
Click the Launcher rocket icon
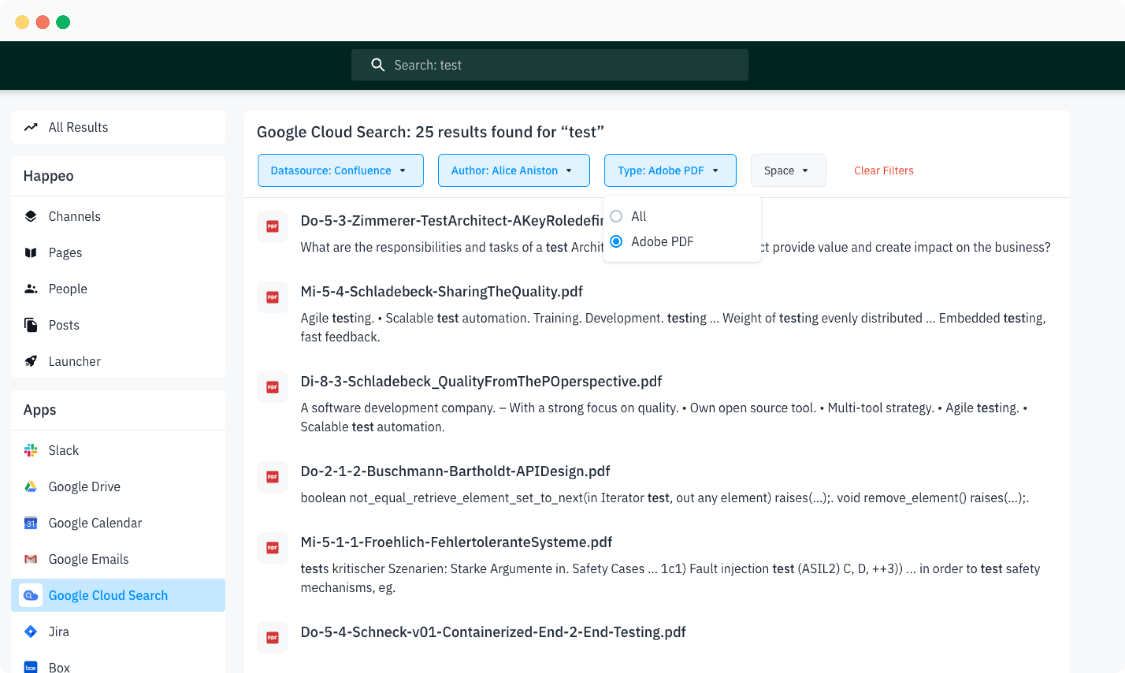31,361
